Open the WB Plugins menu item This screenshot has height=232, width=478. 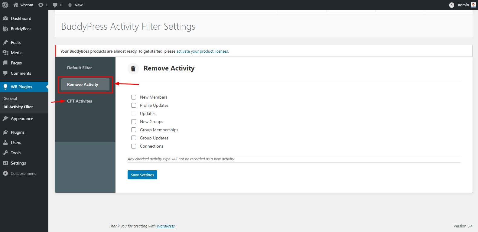(x=24, y=87)
